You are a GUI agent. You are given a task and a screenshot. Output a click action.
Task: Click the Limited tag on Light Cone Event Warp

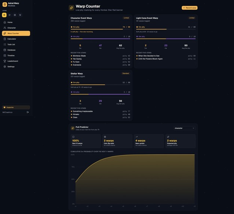pyautogui.click(x=192, y=18)
